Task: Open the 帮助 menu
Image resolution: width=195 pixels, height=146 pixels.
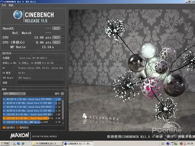Action: tap(11, 5)
